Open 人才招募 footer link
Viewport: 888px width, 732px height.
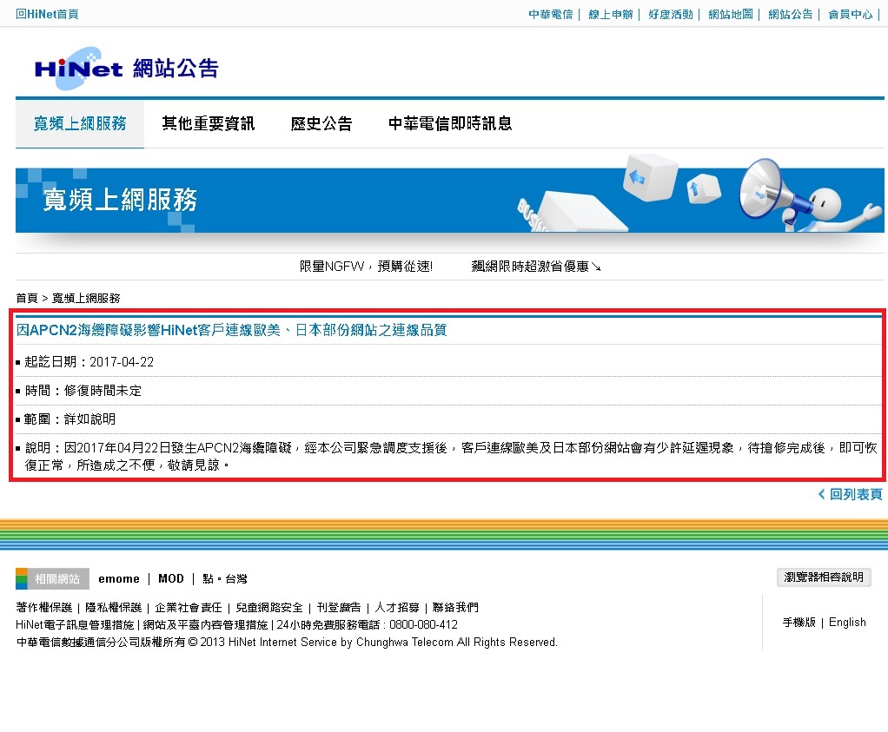(x=397, y=608)
